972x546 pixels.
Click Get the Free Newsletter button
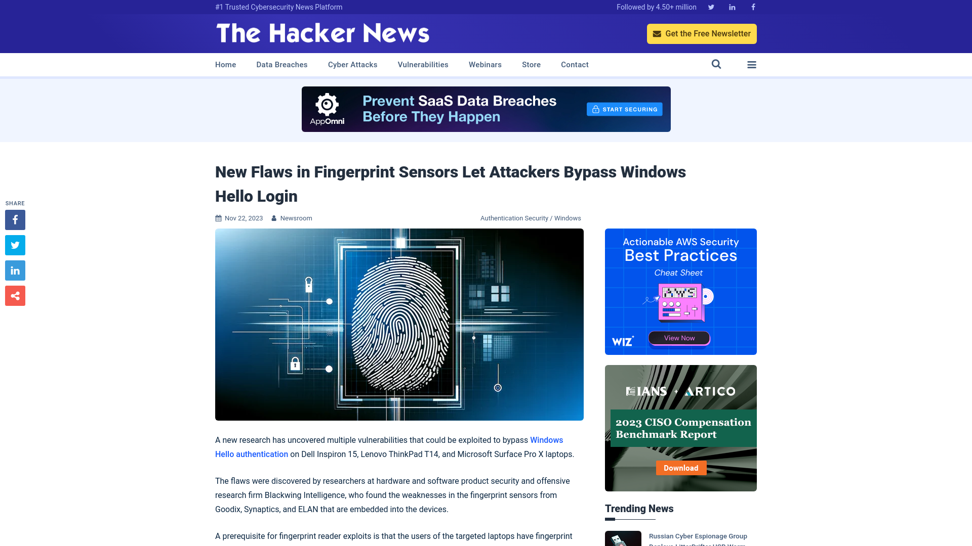click(702, 33)
